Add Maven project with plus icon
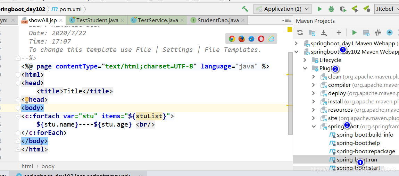 point(339,33)
